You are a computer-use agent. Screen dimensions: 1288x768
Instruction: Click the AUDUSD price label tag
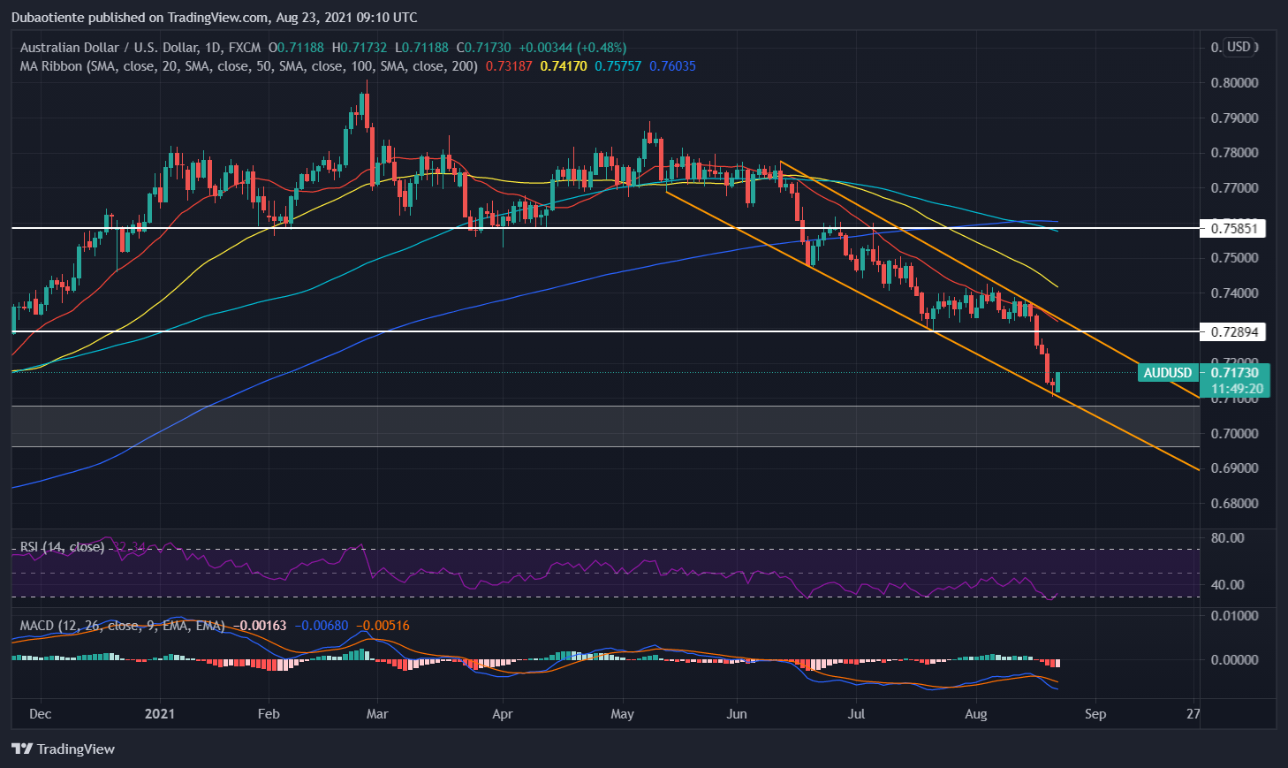click(1167, 373)
